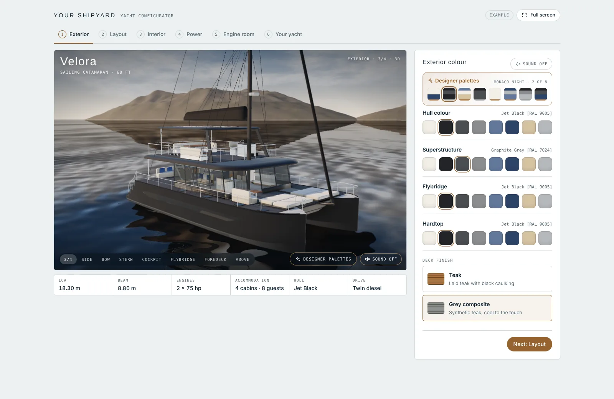Choose the last designer palette swatch
This screenshot has width=614, height=399.
(541, 94)
